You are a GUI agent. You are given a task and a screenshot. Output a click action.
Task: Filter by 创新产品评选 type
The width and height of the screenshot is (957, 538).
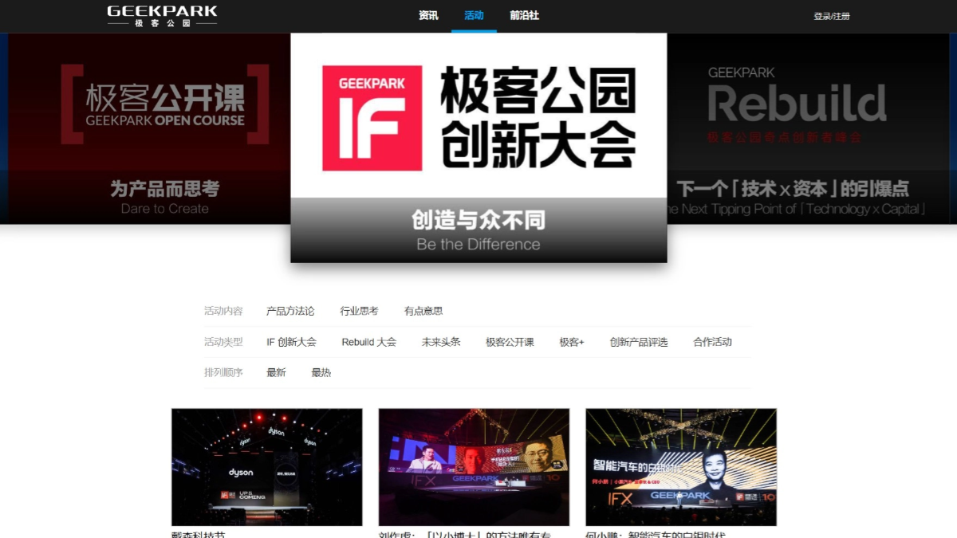638,342
